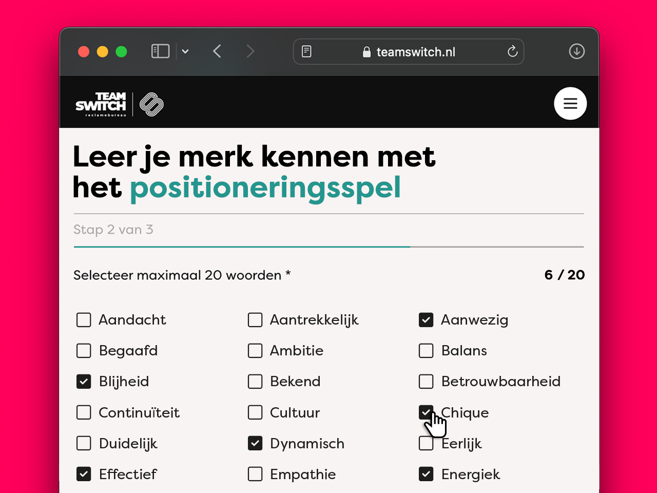This screenshot has height=493, width=657.
Task: Select the Ambitie option
Action: point(255,351)
